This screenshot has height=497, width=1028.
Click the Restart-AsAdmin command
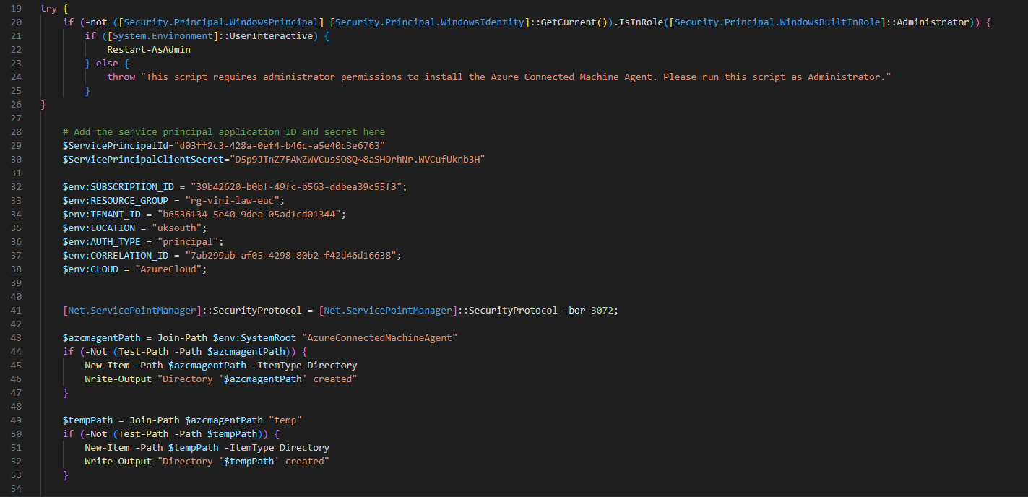click(x=149, y=49)
